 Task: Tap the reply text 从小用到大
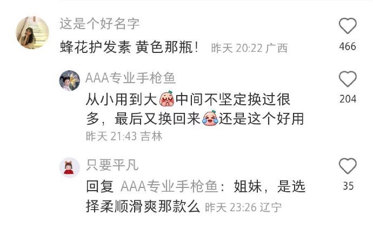tap(121, 99)
